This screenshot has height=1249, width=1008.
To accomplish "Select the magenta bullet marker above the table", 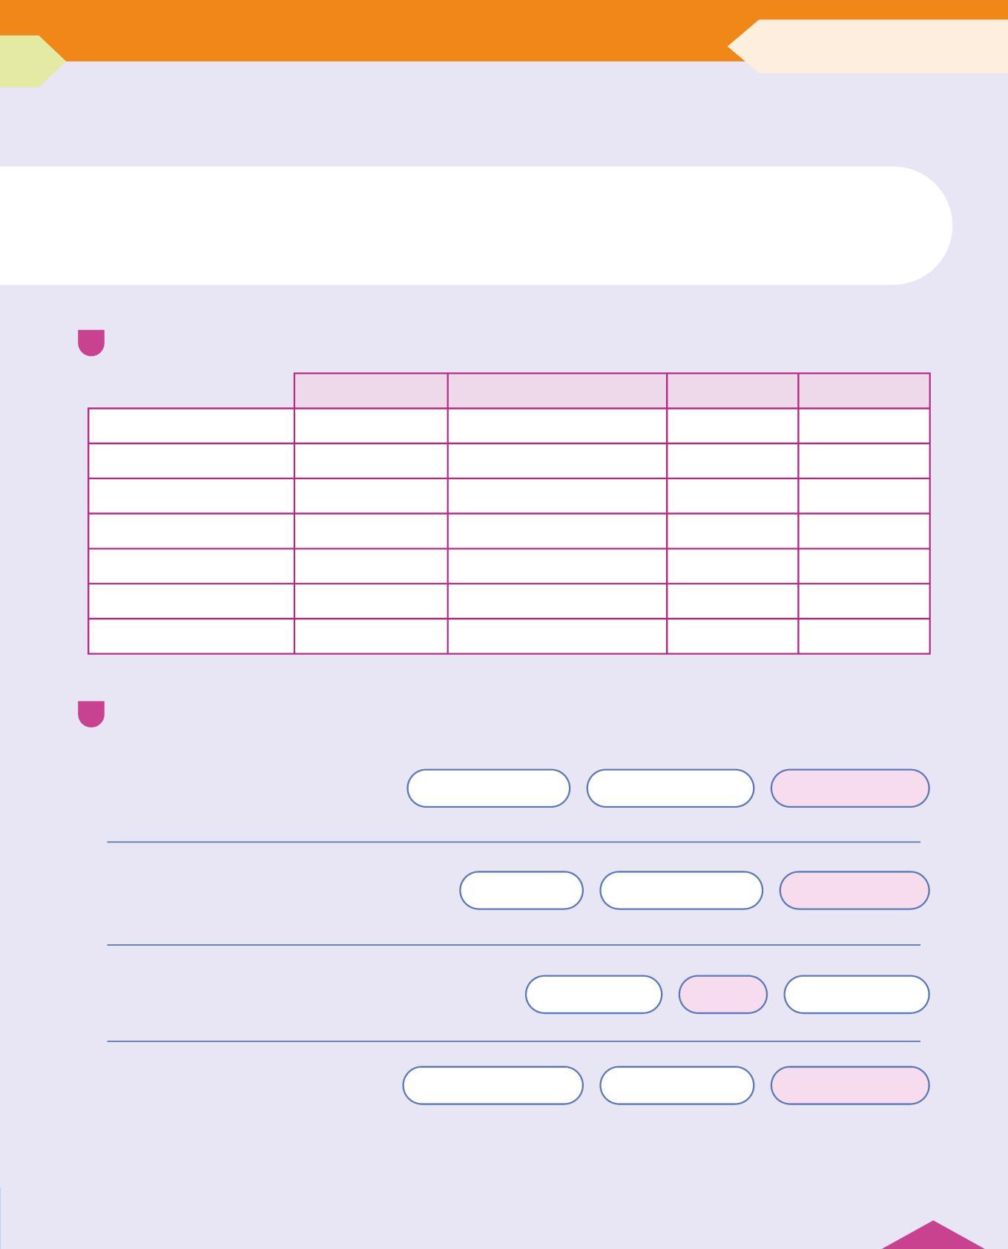I will [91, 343].
